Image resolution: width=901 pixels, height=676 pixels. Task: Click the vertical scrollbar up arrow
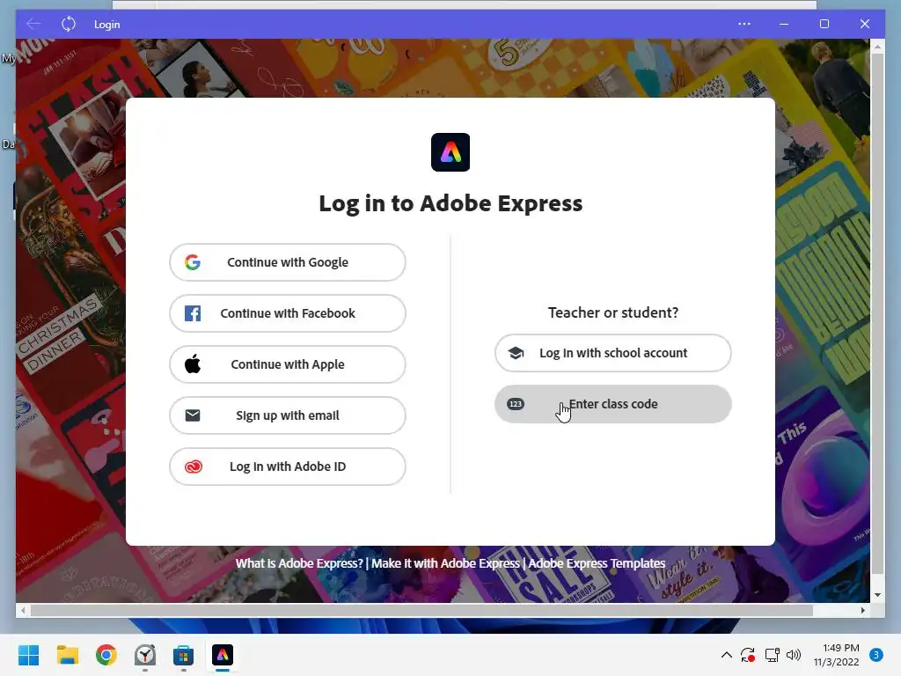click(877, 47)
